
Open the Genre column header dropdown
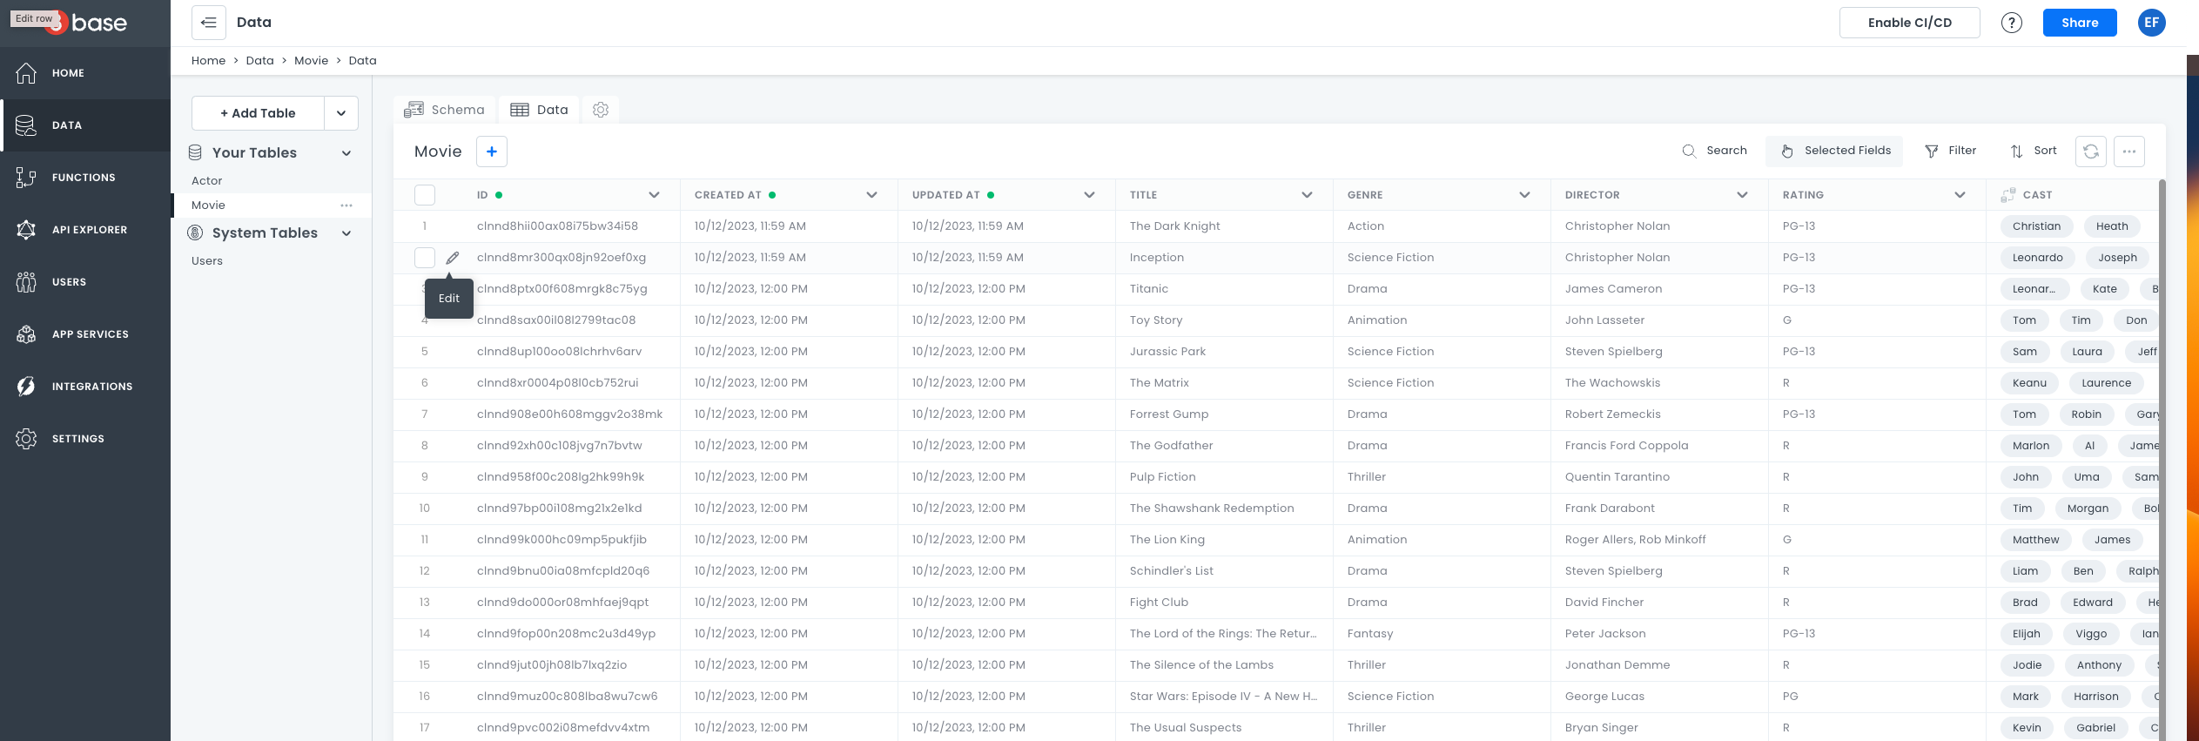(1524, 195)
